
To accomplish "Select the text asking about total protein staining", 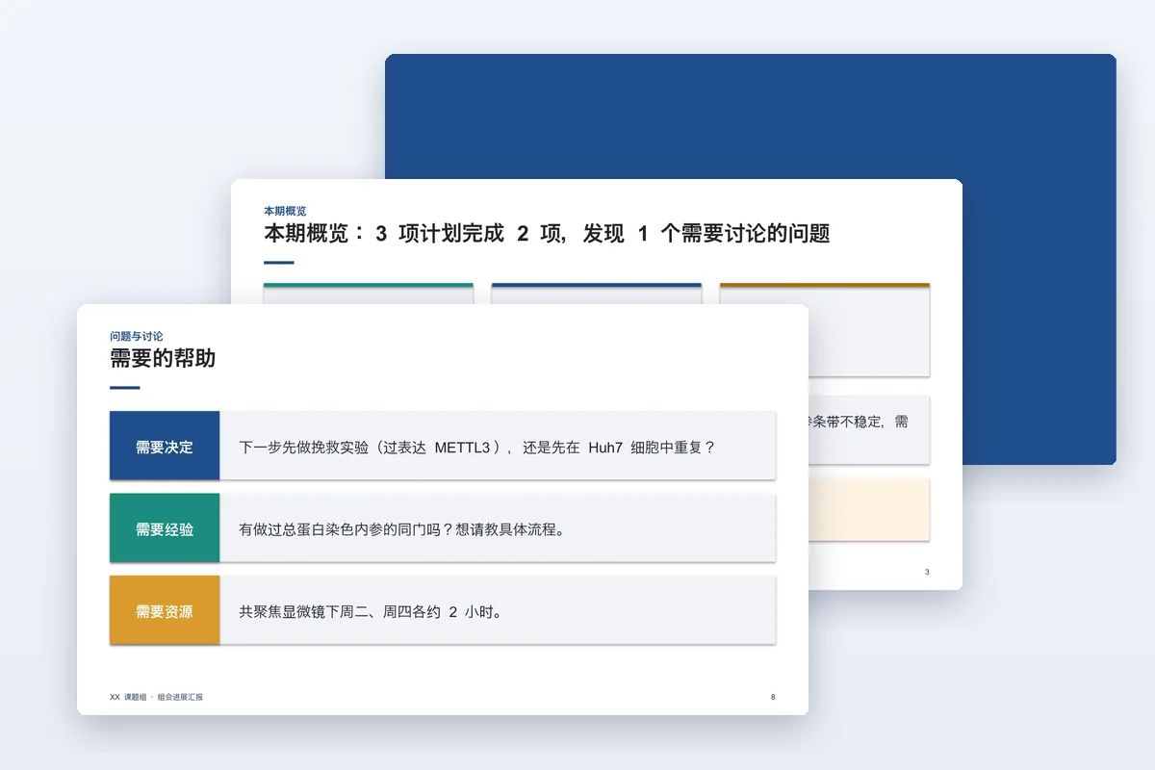I will click(x=400, y=529).
